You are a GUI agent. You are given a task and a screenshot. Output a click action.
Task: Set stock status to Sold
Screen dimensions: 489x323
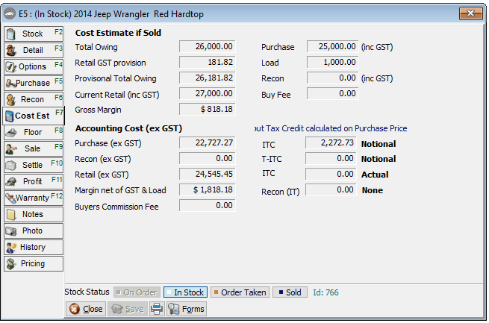click(290, 292)
